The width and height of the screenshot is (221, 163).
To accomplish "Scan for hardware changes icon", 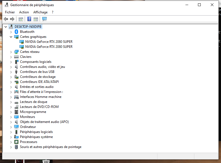I will pyautogui.click(x=44, y=19).
